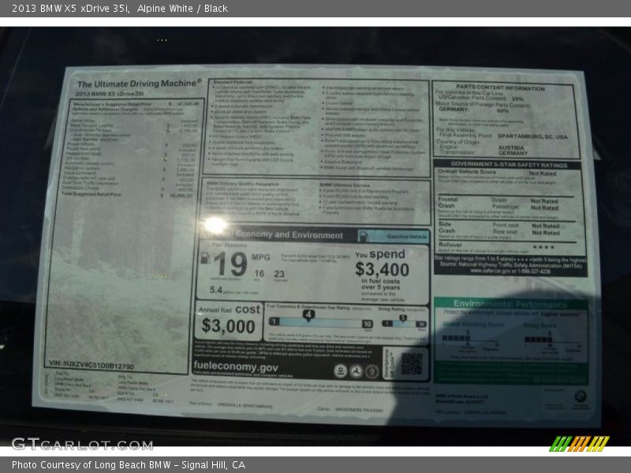Image resolution: width=631 pixels, height=473 pixels.
Task: Click the 'PARTS CONTENT INFORMATION' heading
Action: [500, 88]
